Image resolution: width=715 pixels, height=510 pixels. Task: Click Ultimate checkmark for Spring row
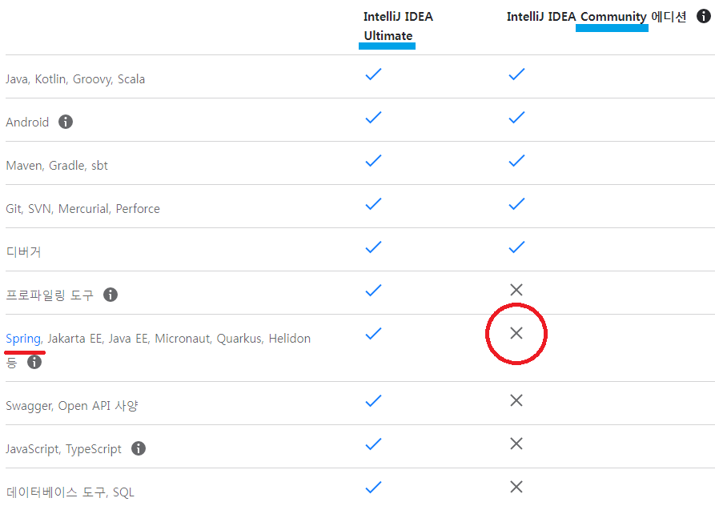coord(373,333)
